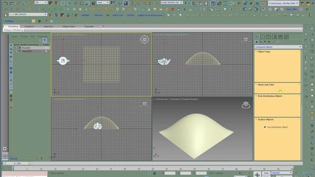Toggle the Auto key button
This screenshot has height=177, width=315.
coord(266,173)
